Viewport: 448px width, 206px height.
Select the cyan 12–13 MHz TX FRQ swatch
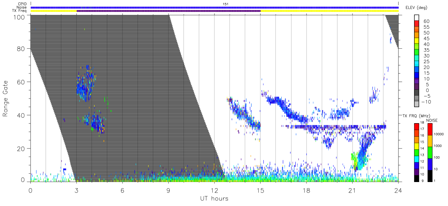click(x=416, y=158)
